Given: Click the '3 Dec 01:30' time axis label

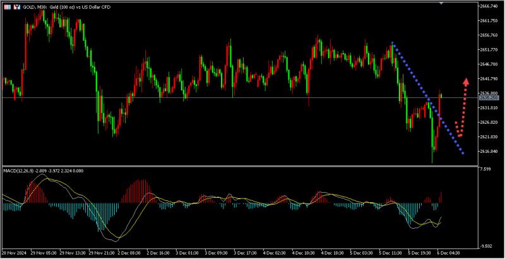Looking at the screenshot, I should pyautogui.click(x=187, y=253).
